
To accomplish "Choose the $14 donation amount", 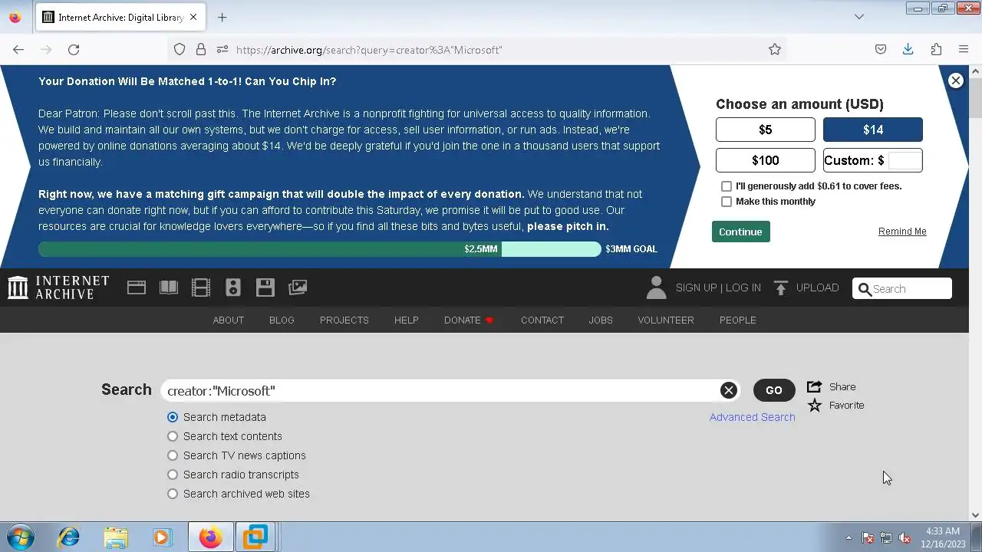I will pyautogui.click(x=873, y=130).
